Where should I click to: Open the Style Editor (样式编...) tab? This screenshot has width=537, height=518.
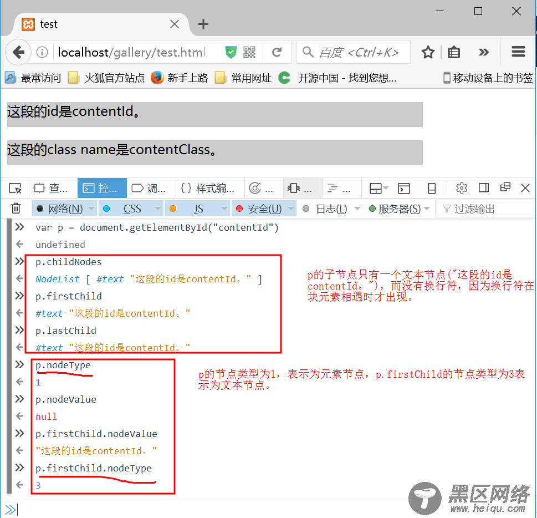point(210,188)
